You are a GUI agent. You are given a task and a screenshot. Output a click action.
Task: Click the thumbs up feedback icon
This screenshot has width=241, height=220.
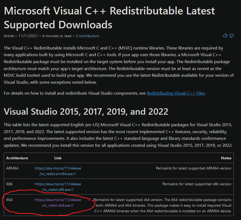pyautogui.click(x=225, y=36)
